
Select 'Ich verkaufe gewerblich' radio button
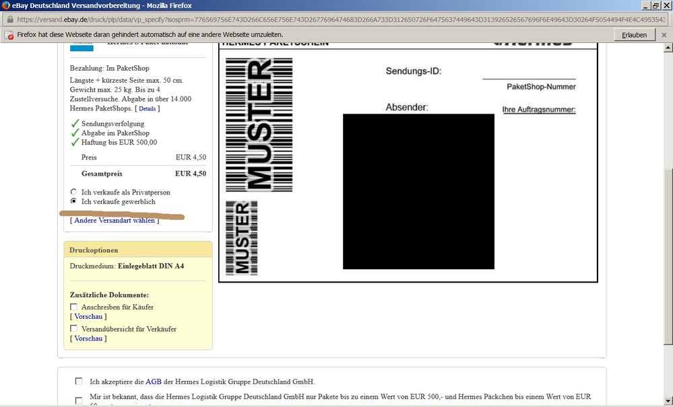[x=74, y=202]
